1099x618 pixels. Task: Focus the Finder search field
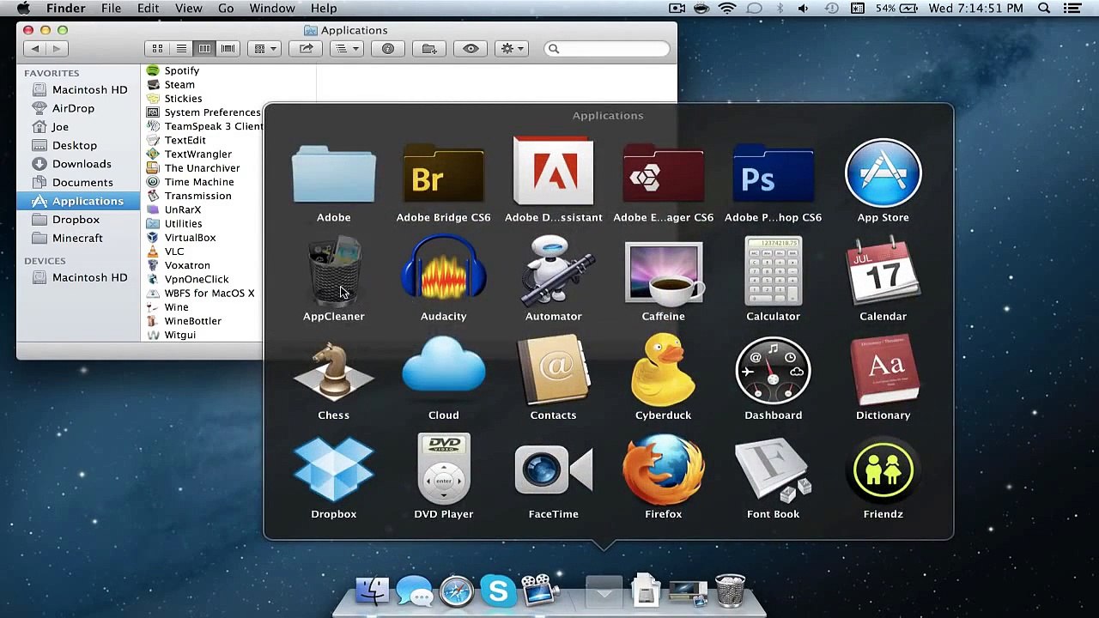point(606,49)
